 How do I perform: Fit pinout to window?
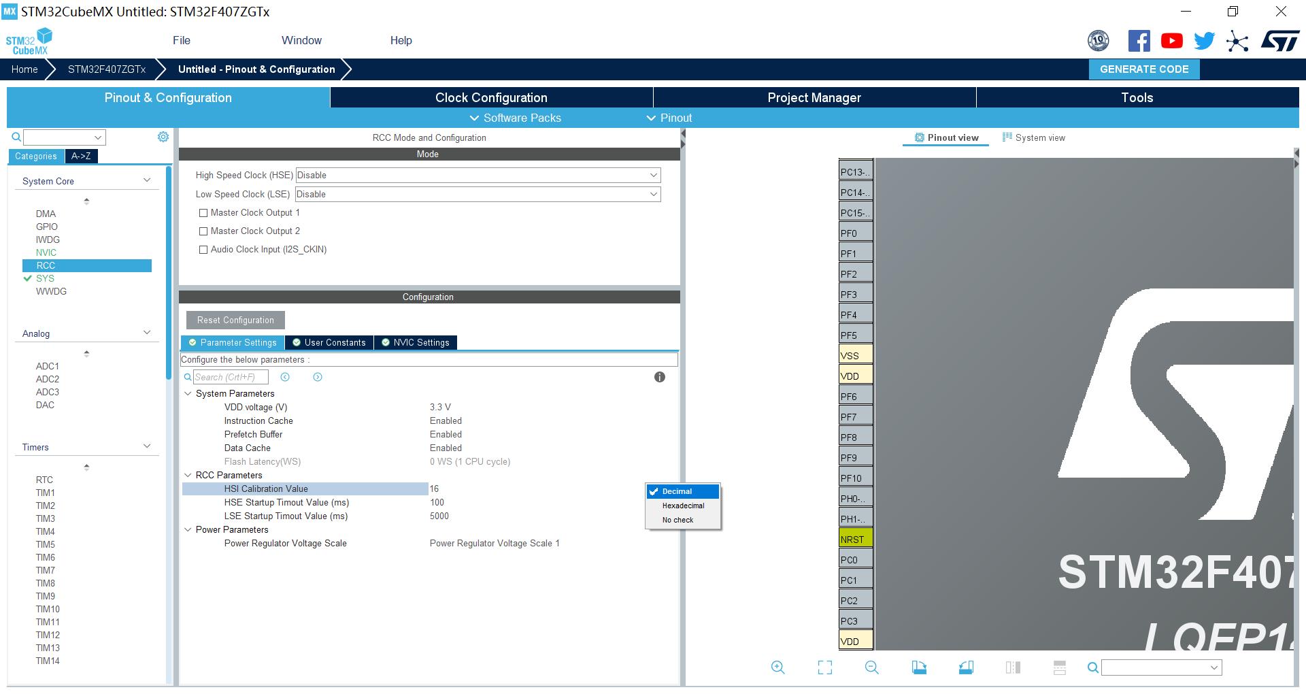point(825,667)
